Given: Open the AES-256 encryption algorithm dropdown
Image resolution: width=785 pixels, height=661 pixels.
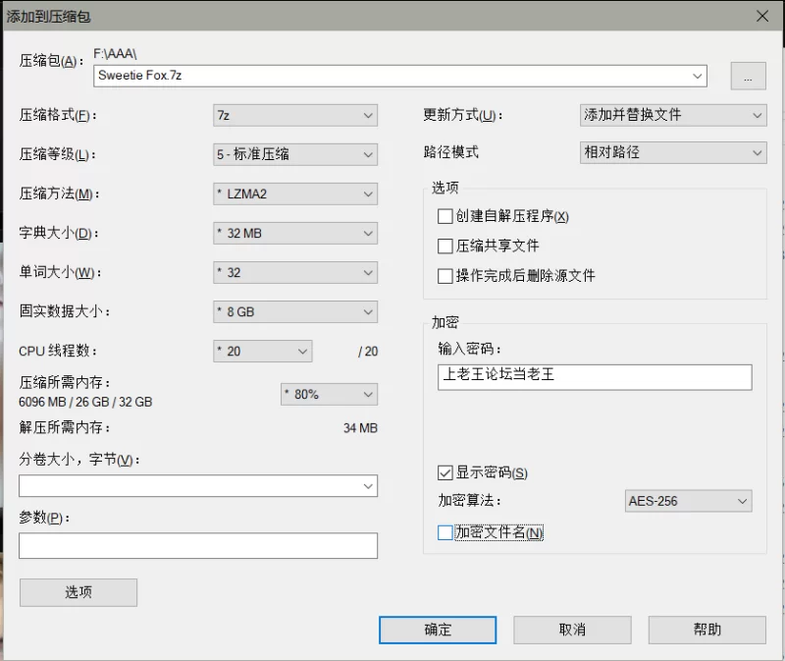Looking at the screenshot, I should coord(688,501).
